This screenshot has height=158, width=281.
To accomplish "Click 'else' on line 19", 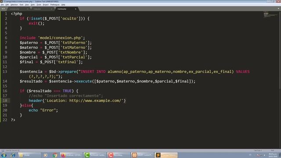I will click(26, 105).
